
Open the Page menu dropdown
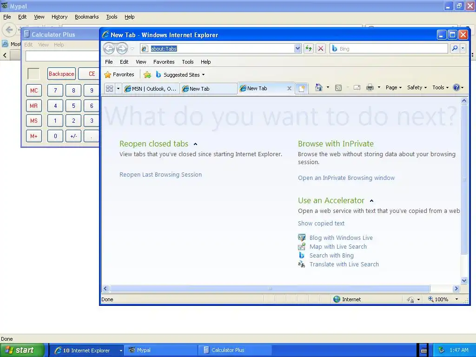click(x=393, y=87)
